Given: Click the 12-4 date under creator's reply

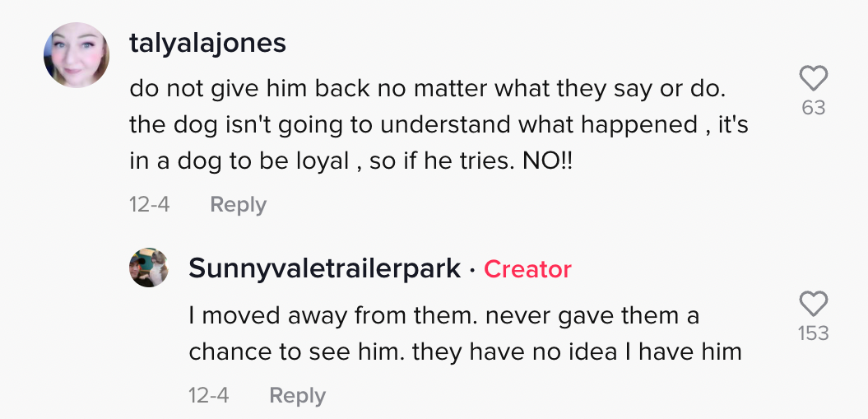Looking at the screenshot, I should (209, 395).
